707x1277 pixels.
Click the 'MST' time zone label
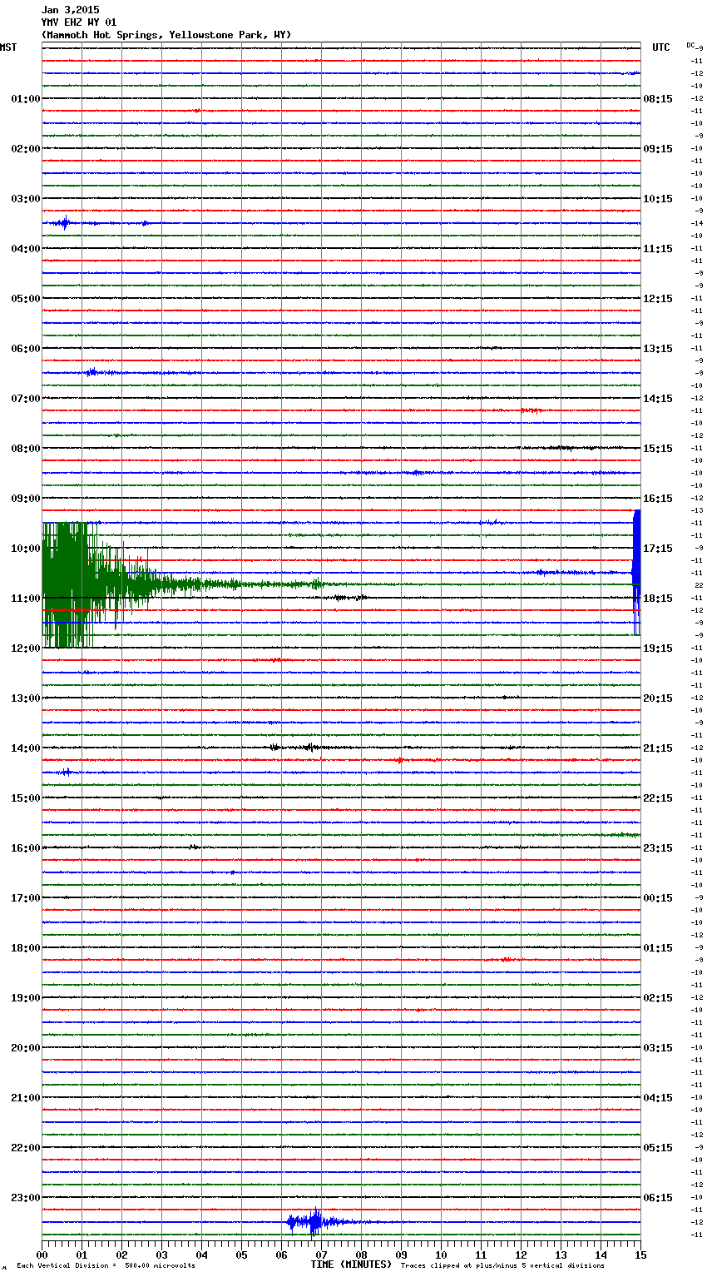pos(8,47)
